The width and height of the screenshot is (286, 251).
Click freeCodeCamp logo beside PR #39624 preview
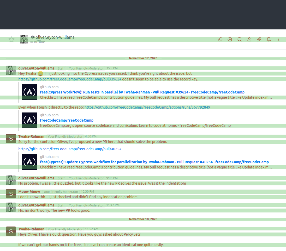[x=29, y=92]
